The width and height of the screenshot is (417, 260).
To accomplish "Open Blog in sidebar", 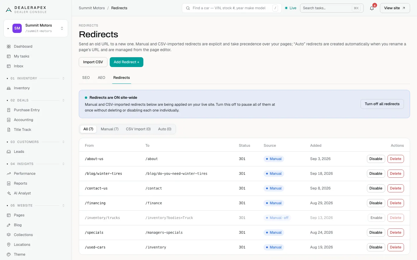I will (x=36, y=225).
